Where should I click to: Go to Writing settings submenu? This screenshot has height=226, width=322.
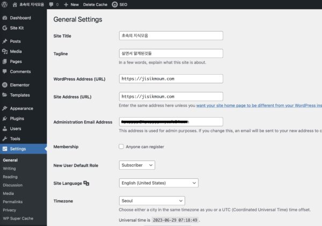click(x=9, y=169)
